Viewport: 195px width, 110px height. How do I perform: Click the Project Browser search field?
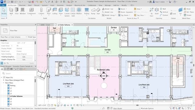pyautogui.click(x=19, y=73)
